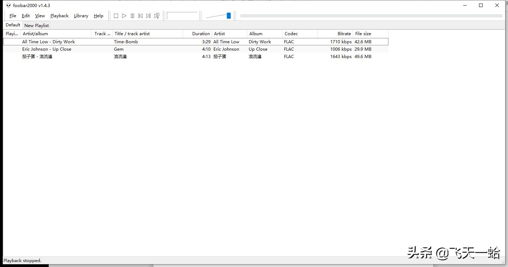Image resolution: width=508 pixels, height=267 pixels.
Task: Skip to the next track
Action: tap(149, 16)
